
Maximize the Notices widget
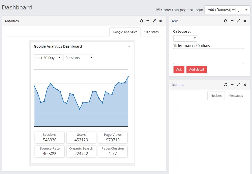pos(238,85)
